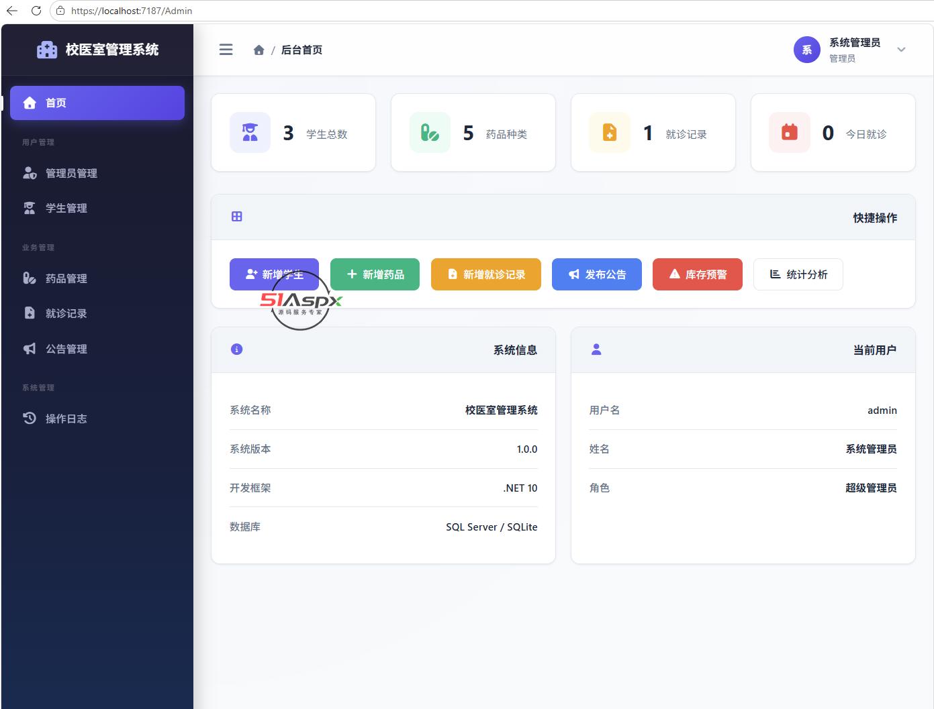Expand the user account dropdown chevron
This screenshot has height=709, width=934.
[902, 50]
